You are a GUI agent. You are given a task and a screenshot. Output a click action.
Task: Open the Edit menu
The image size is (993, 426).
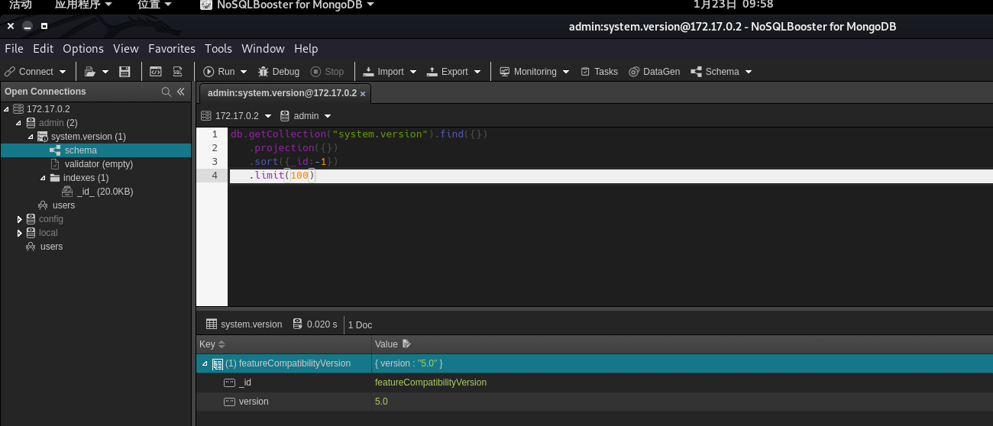click(43, 48)
